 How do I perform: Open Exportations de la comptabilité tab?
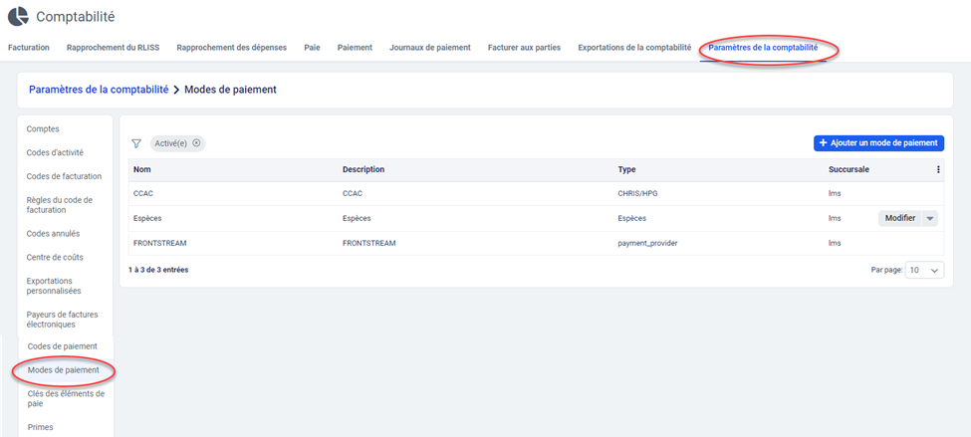[633, 47]
